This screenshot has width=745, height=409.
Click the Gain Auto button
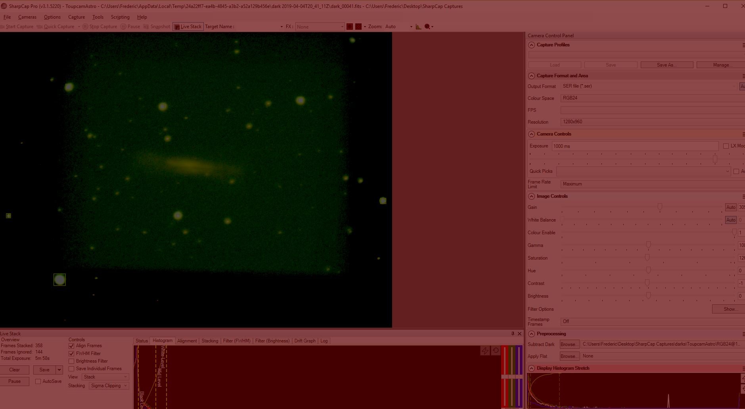point(731,207)
